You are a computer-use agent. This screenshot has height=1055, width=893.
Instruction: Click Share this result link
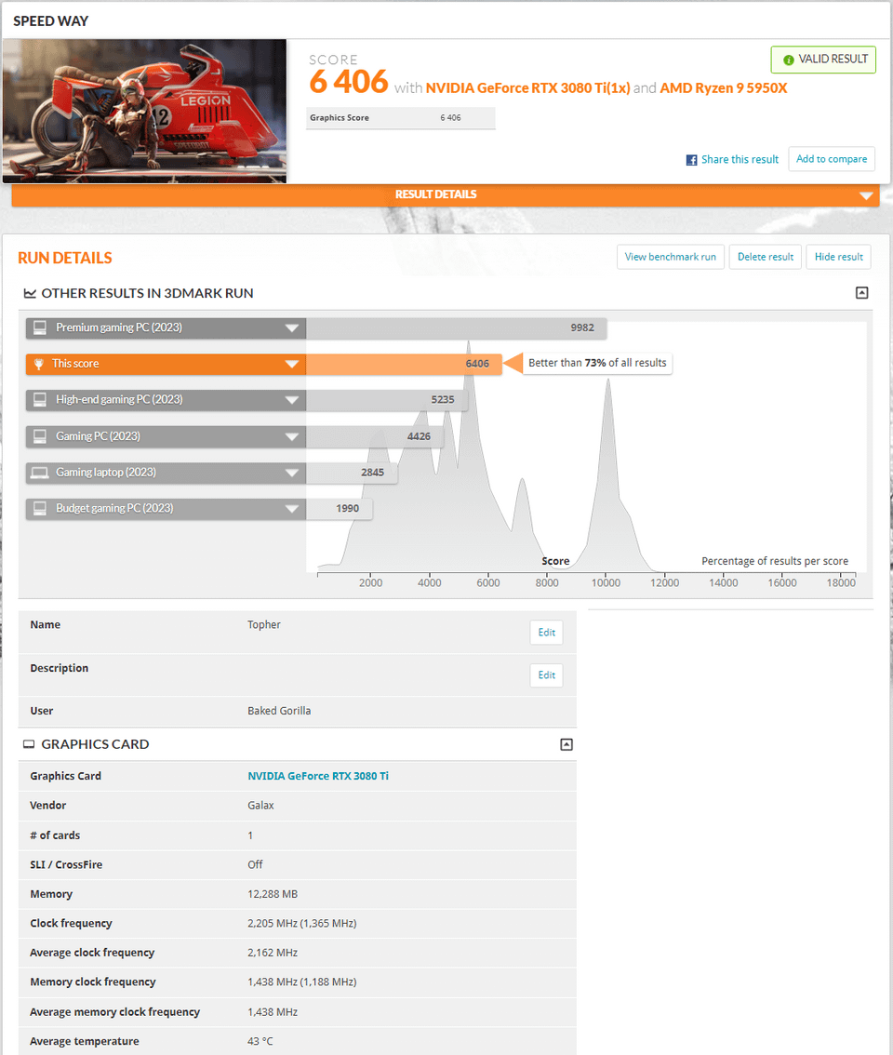coord(740,159)
